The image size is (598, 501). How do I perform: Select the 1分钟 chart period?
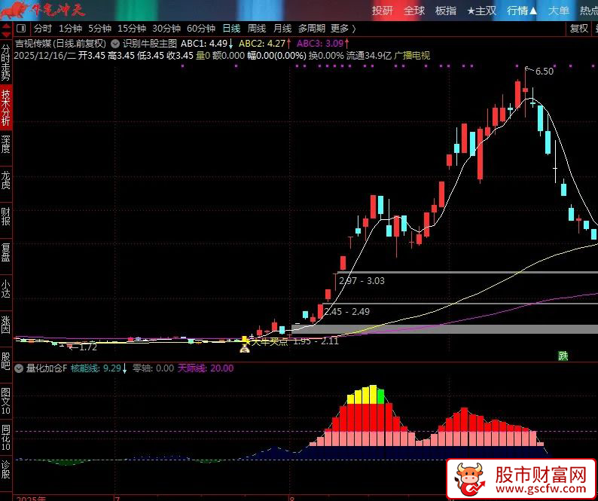(x=71, y=29)
